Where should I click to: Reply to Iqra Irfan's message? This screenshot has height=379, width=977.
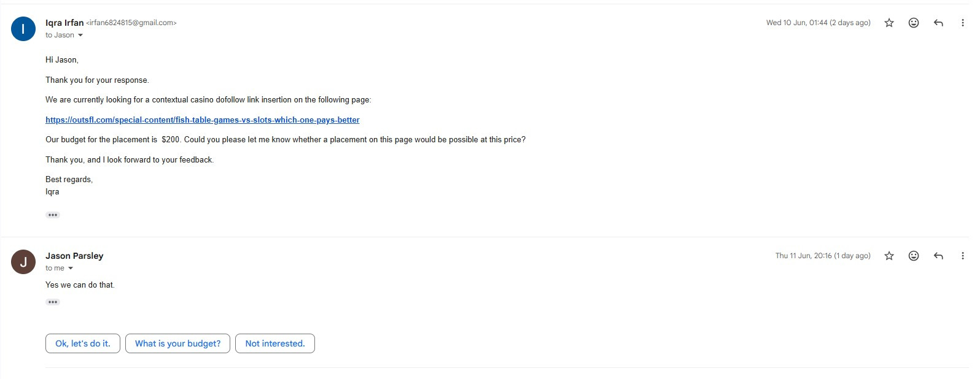[938, 23]
